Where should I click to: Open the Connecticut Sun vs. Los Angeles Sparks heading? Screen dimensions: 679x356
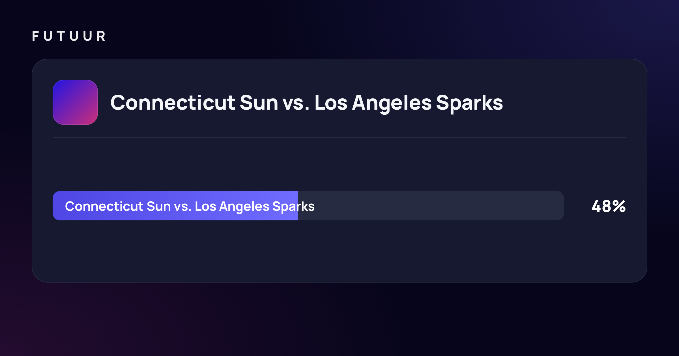tap(307, 103)
